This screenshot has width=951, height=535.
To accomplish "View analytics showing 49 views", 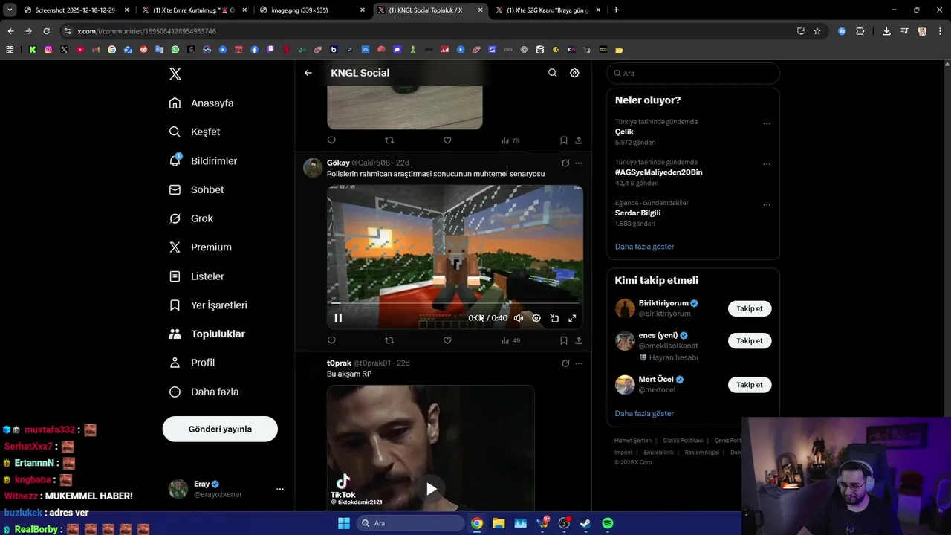I will click(510, 340).
